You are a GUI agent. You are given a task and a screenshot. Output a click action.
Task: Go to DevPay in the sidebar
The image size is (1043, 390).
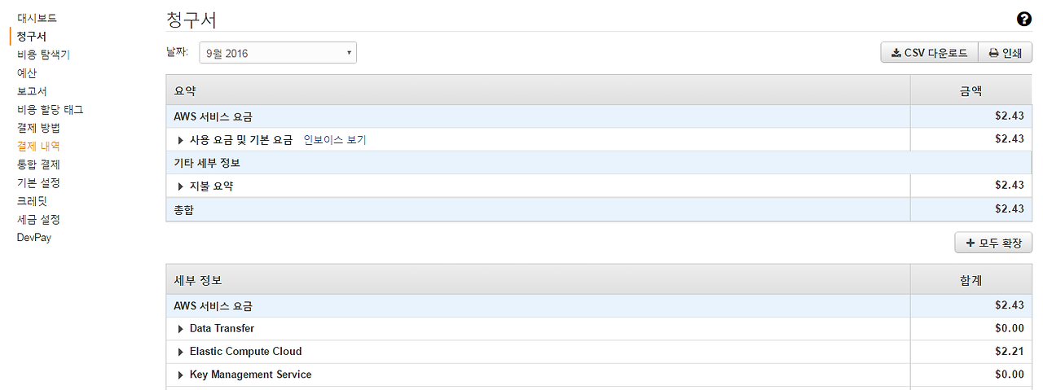pyautogui.click(x=34, y=238)
